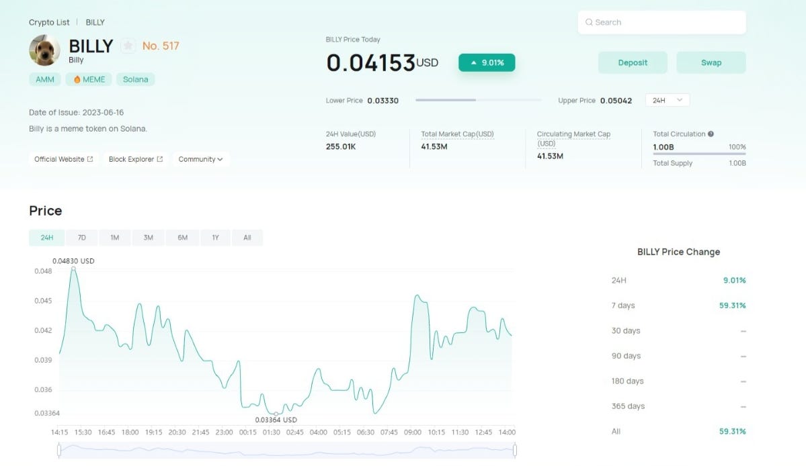Click the BILLY dog avatar image
Screen dimensions: 806x466
[44, 50]
